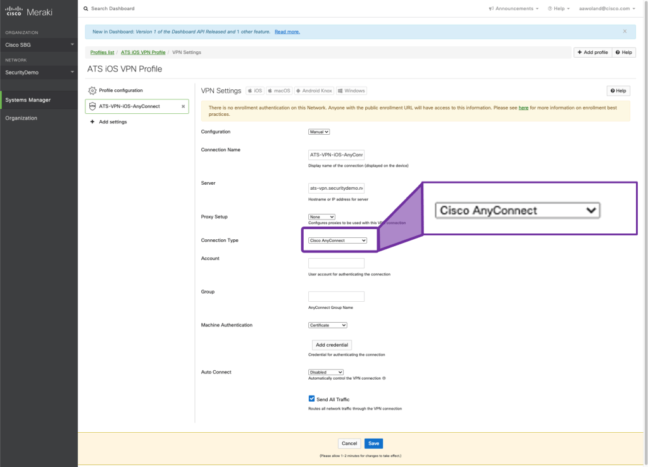
Task: Open the Read more link
Action: coord(287,32)
